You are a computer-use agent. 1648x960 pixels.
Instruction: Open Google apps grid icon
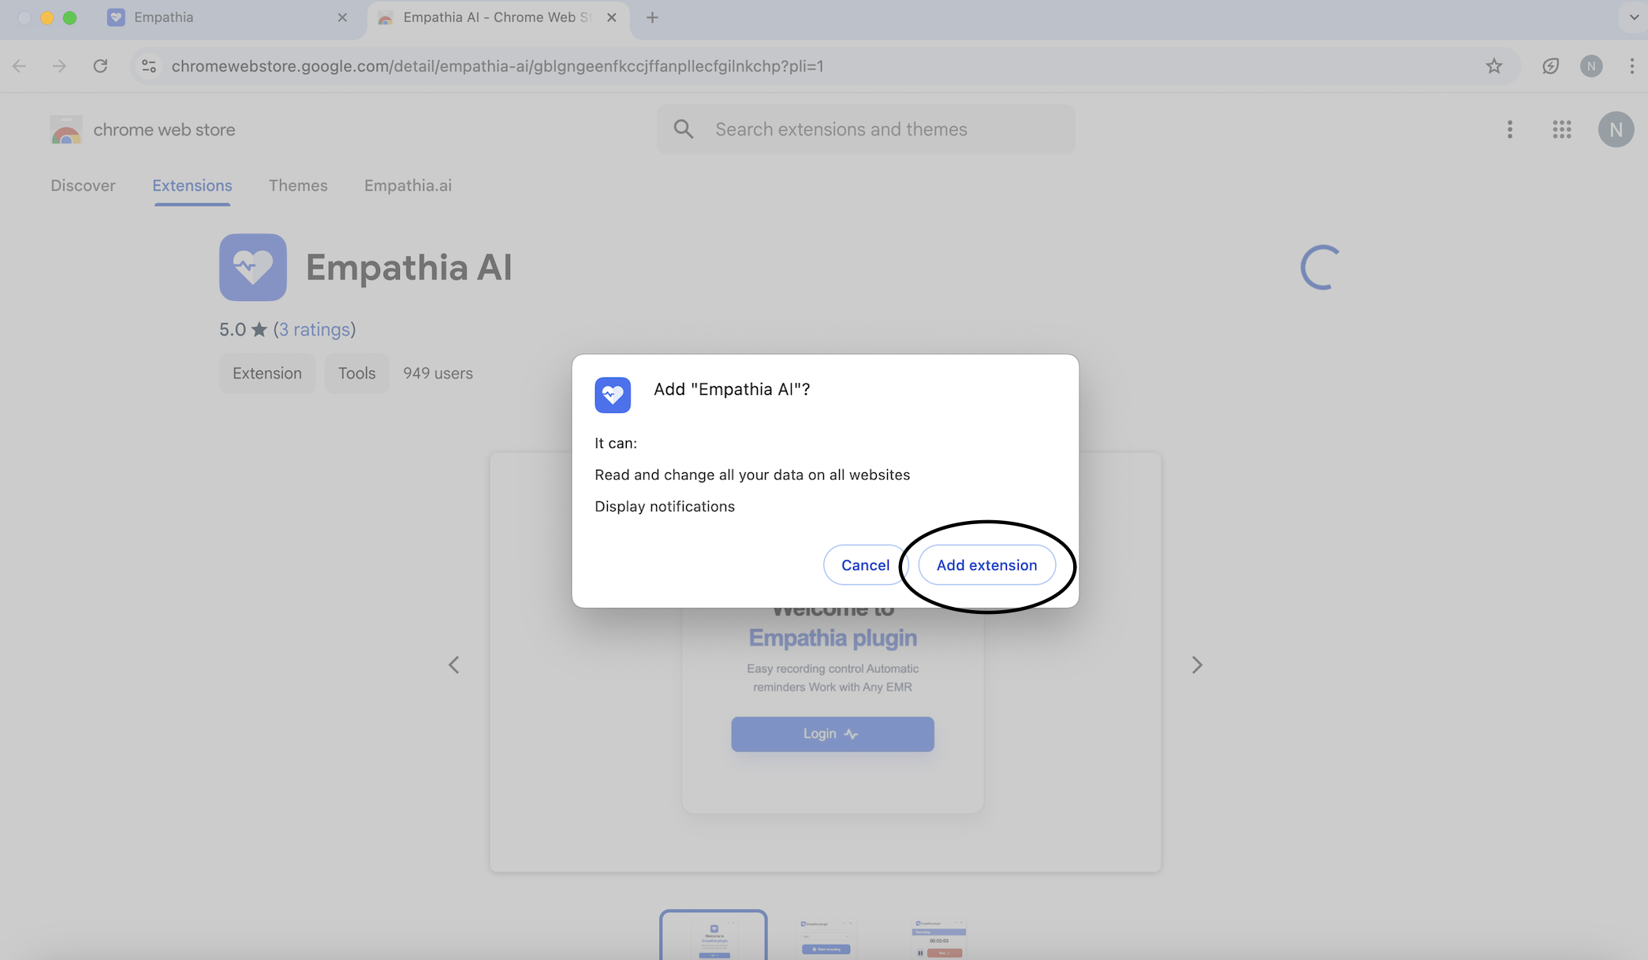click(x=1561, y=129)
